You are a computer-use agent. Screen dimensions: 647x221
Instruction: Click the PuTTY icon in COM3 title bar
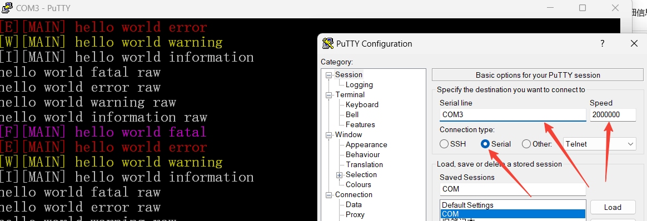[x=7, y=8]
